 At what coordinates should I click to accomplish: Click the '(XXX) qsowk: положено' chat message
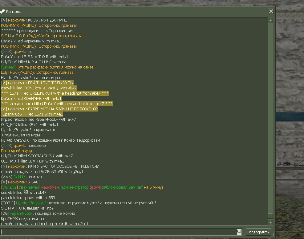[23, 146]
